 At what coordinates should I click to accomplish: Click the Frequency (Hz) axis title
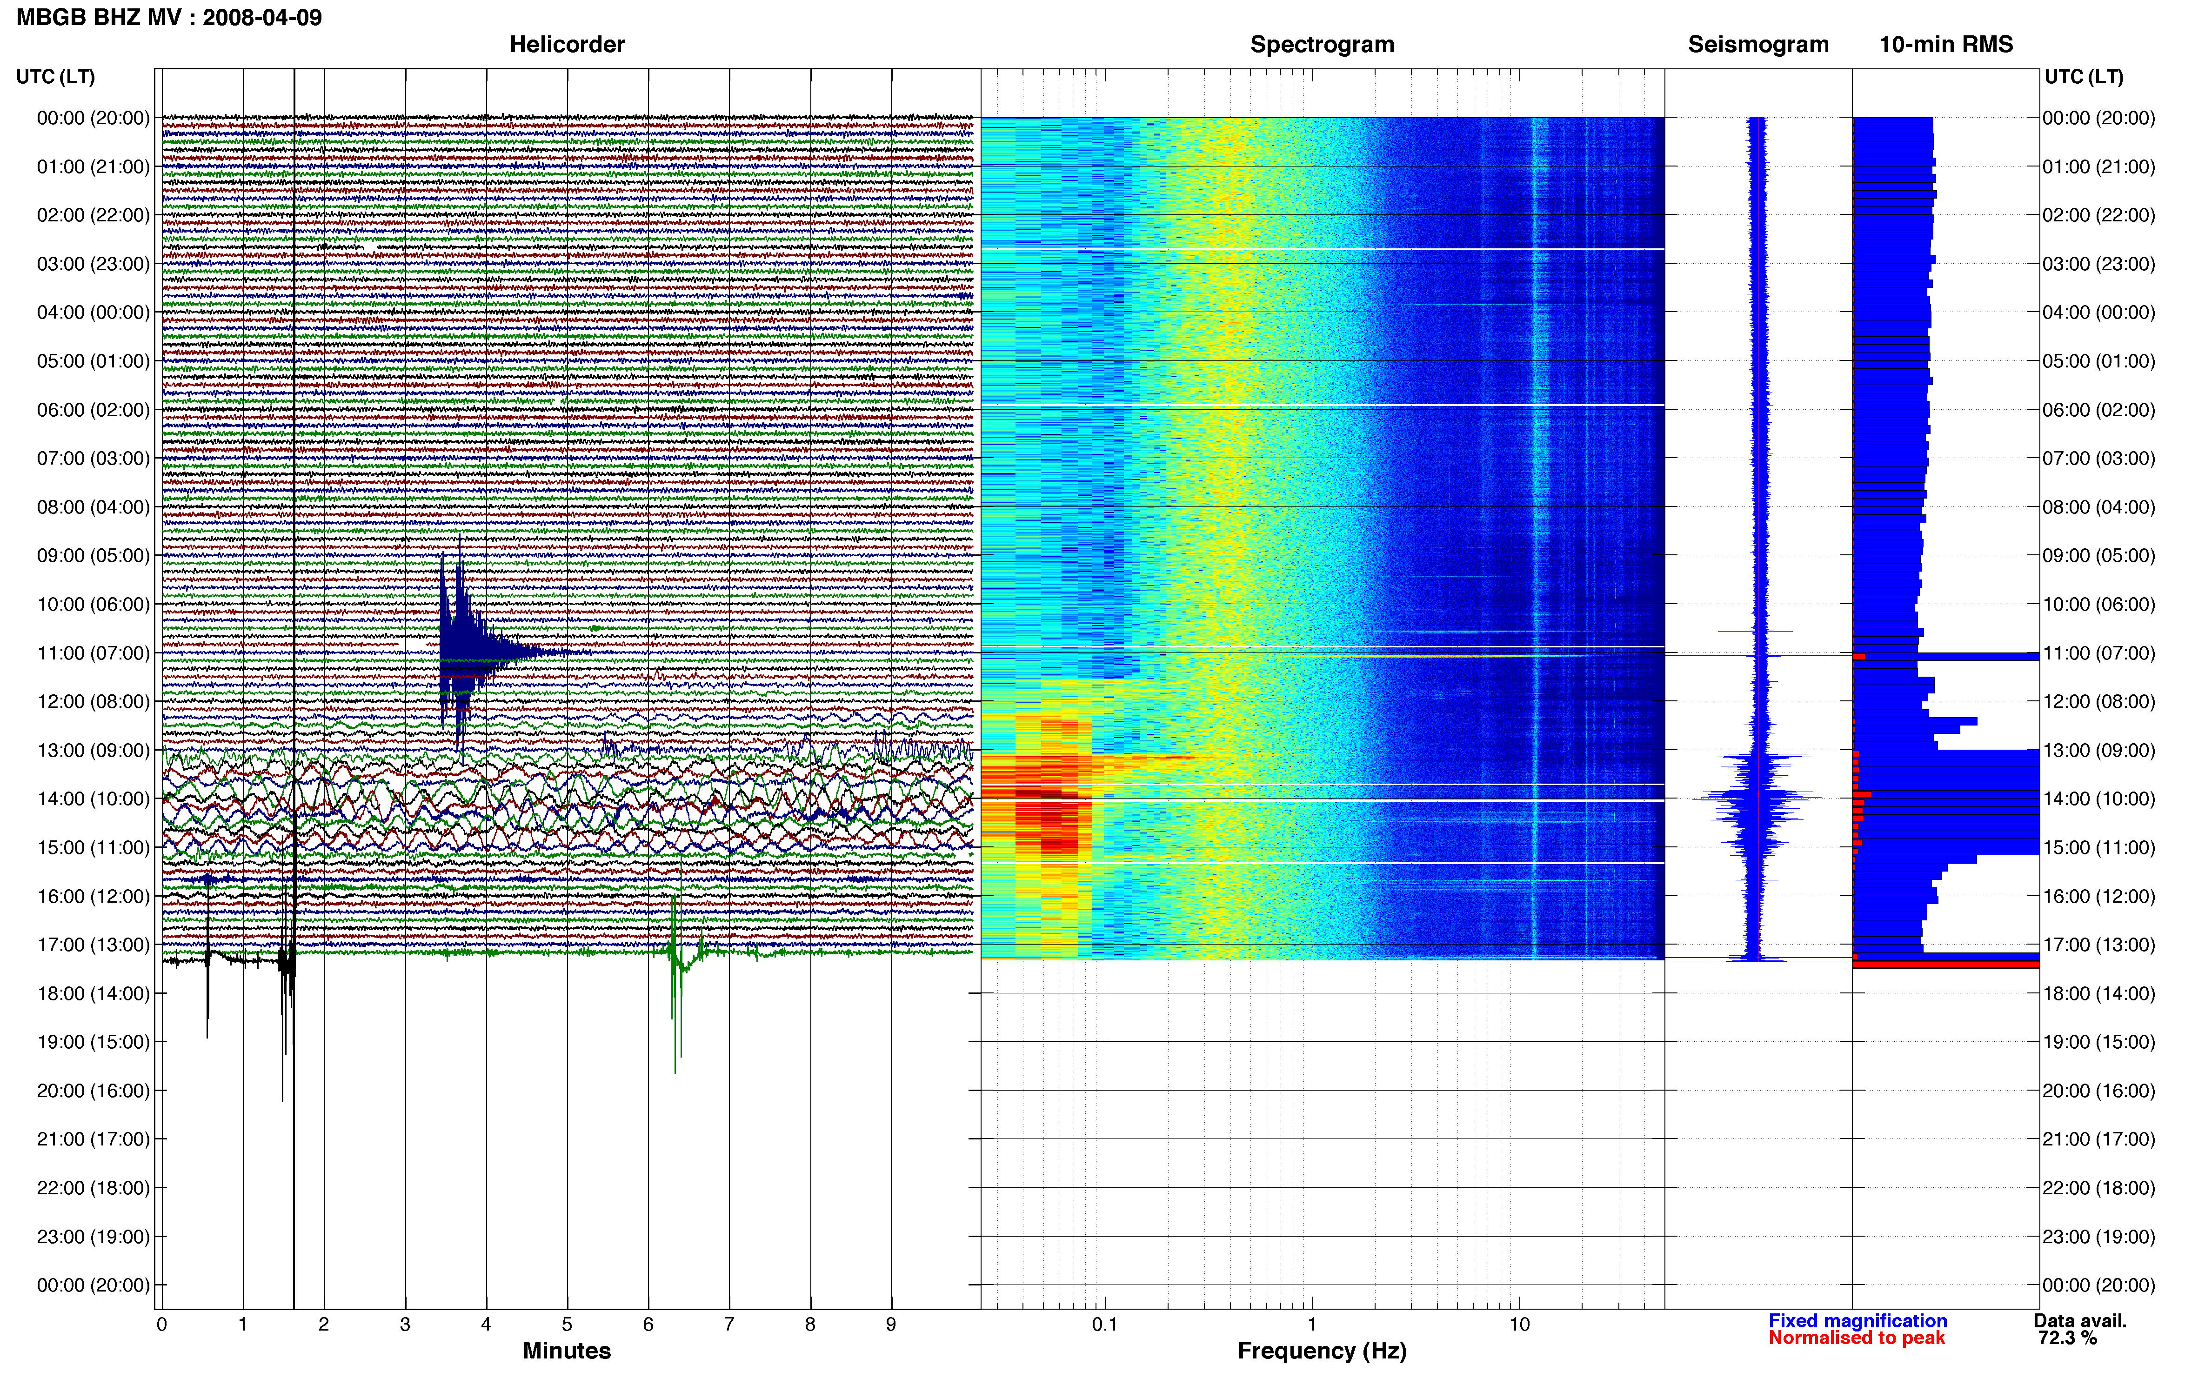(1322, 1351)
